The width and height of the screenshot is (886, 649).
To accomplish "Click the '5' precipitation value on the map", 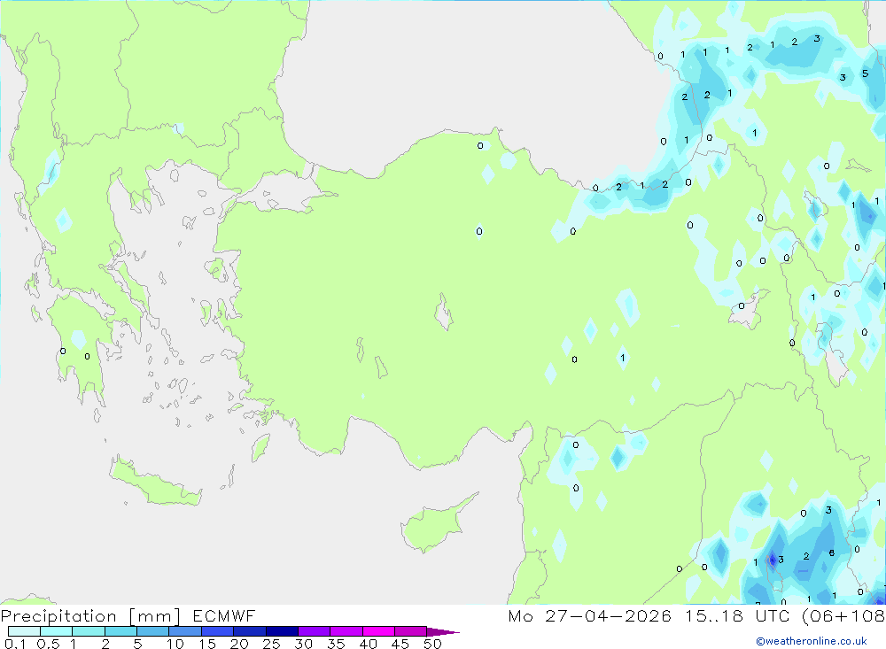I will click(x=865, y=73).
